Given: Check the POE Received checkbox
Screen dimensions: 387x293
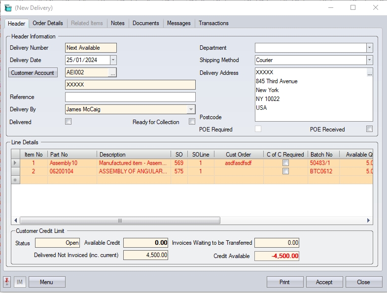Looking at the screenshot, I should (369, 129).
